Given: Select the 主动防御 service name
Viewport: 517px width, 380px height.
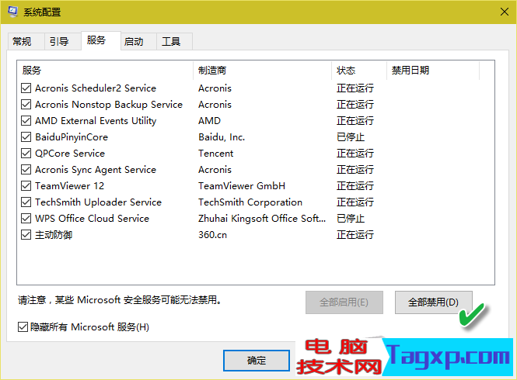Looking at the screenshot, I should pos(54,234).
